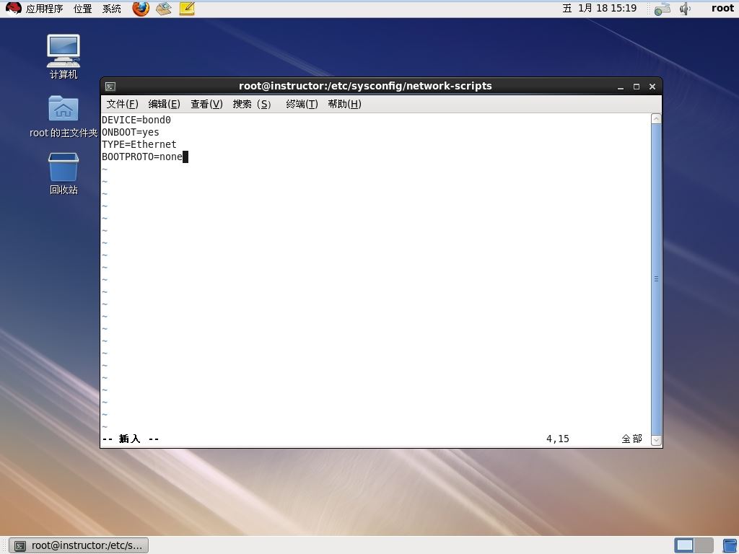Click the 全部 status text

[631, 439]
